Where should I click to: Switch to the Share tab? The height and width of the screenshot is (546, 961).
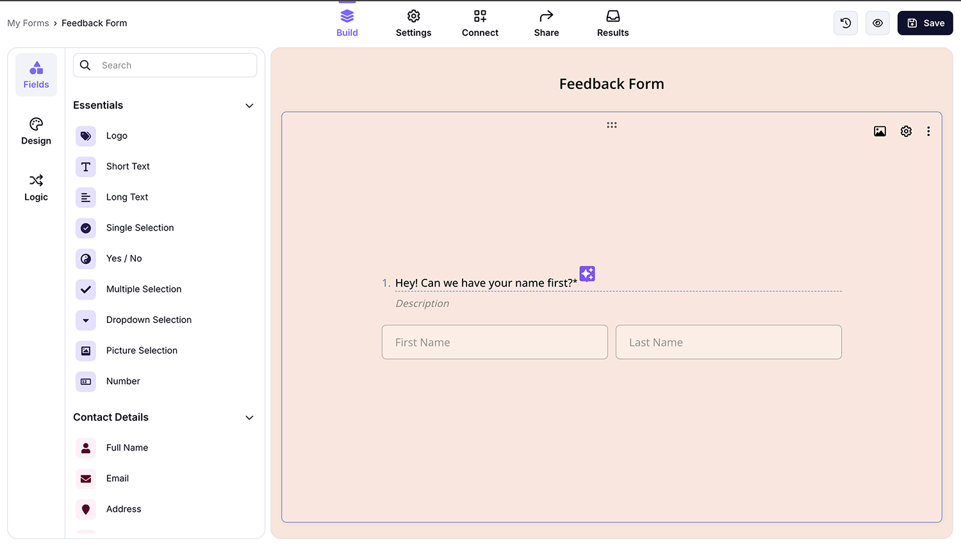click(546, 22)
